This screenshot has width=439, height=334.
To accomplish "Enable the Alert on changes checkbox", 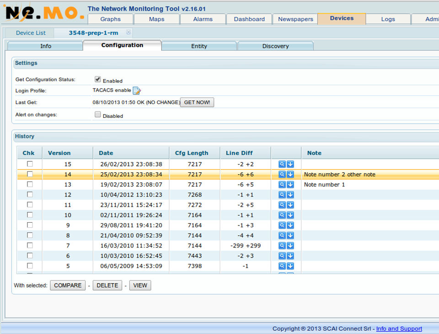I will 97,115.
